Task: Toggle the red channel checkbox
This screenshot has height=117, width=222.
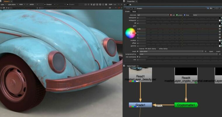Action: click(x=171, y=15)
